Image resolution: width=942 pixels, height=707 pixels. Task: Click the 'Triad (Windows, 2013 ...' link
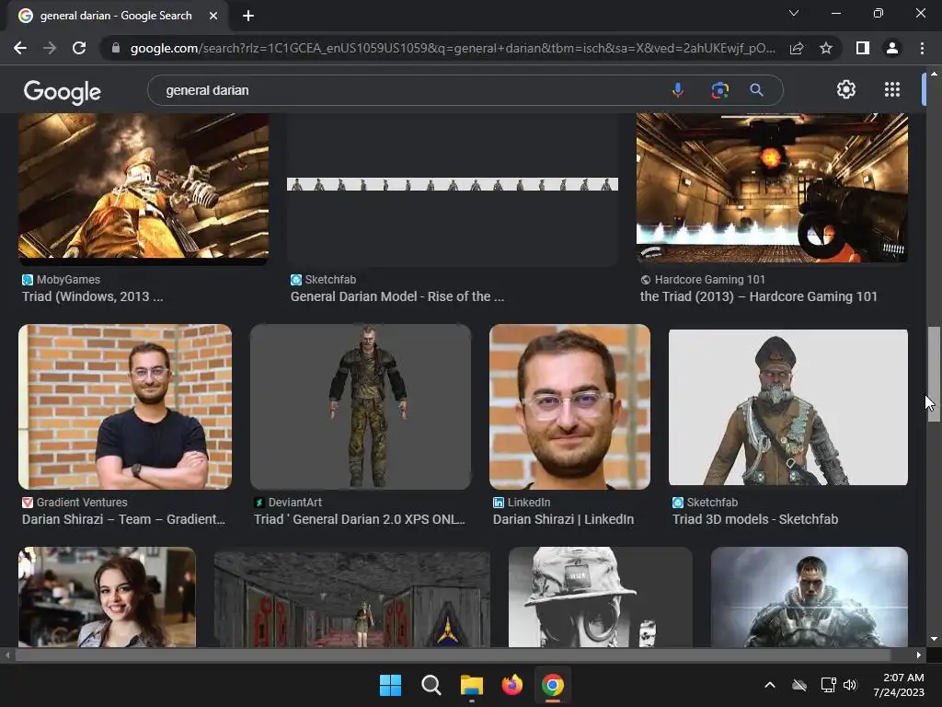click(93, 296)
